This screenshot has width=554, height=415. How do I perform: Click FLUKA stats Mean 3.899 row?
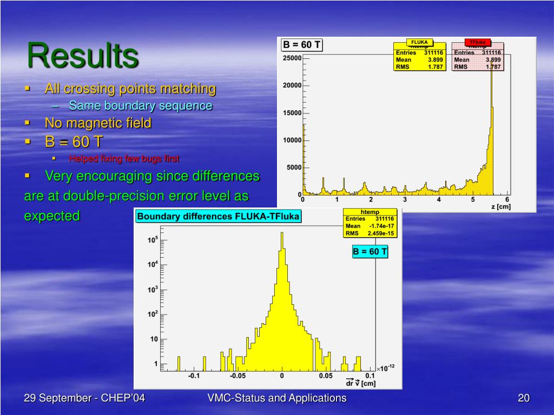click(419, 59)
